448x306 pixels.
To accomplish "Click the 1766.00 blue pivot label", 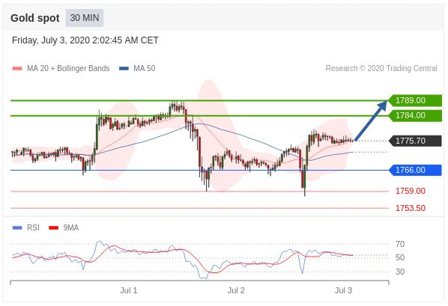I will (x=415, y=170).
